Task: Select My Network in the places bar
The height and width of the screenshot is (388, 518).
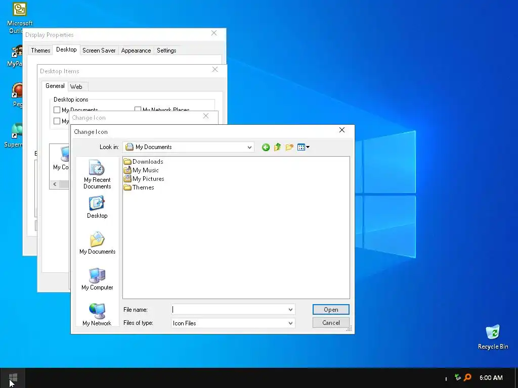Action: coord(97,315)
